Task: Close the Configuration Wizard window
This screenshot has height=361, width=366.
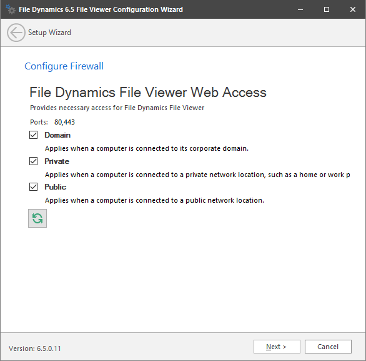Action: 353,9
